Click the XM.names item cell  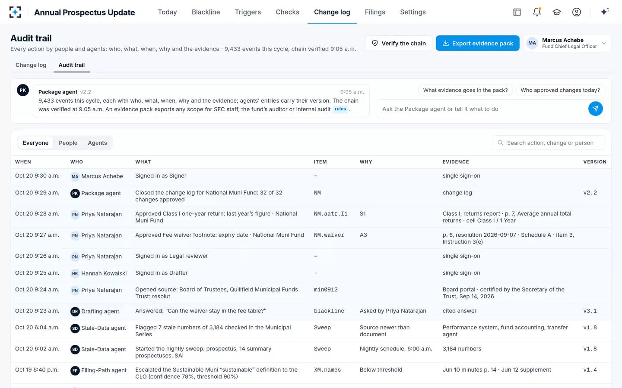(327, 370)
